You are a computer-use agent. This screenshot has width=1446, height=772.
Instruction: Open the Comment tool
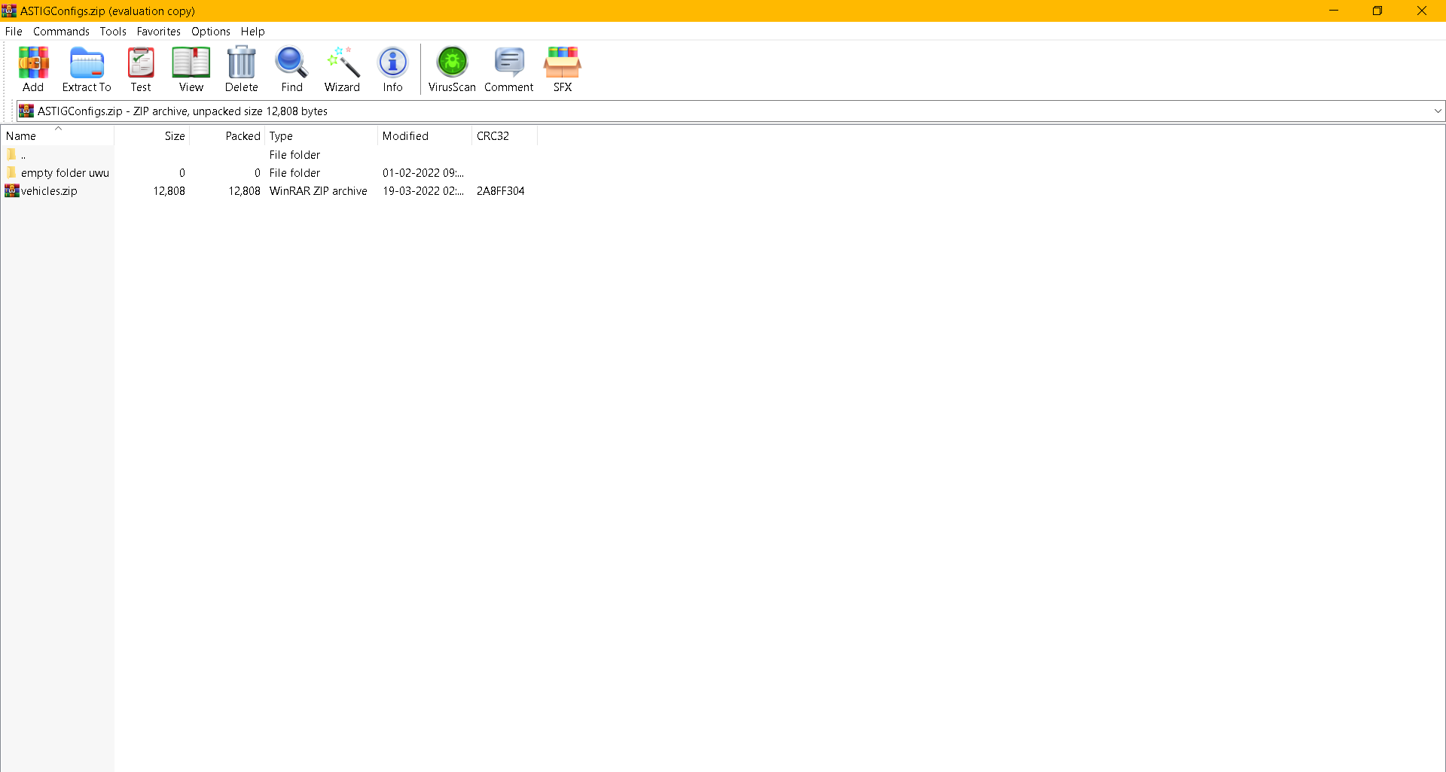coord(509,69)
